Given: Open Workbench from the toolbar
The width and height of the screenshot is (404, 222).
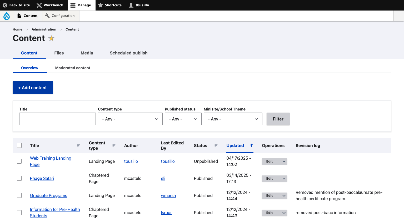Looking at the screenshot, I should point(50,5).
